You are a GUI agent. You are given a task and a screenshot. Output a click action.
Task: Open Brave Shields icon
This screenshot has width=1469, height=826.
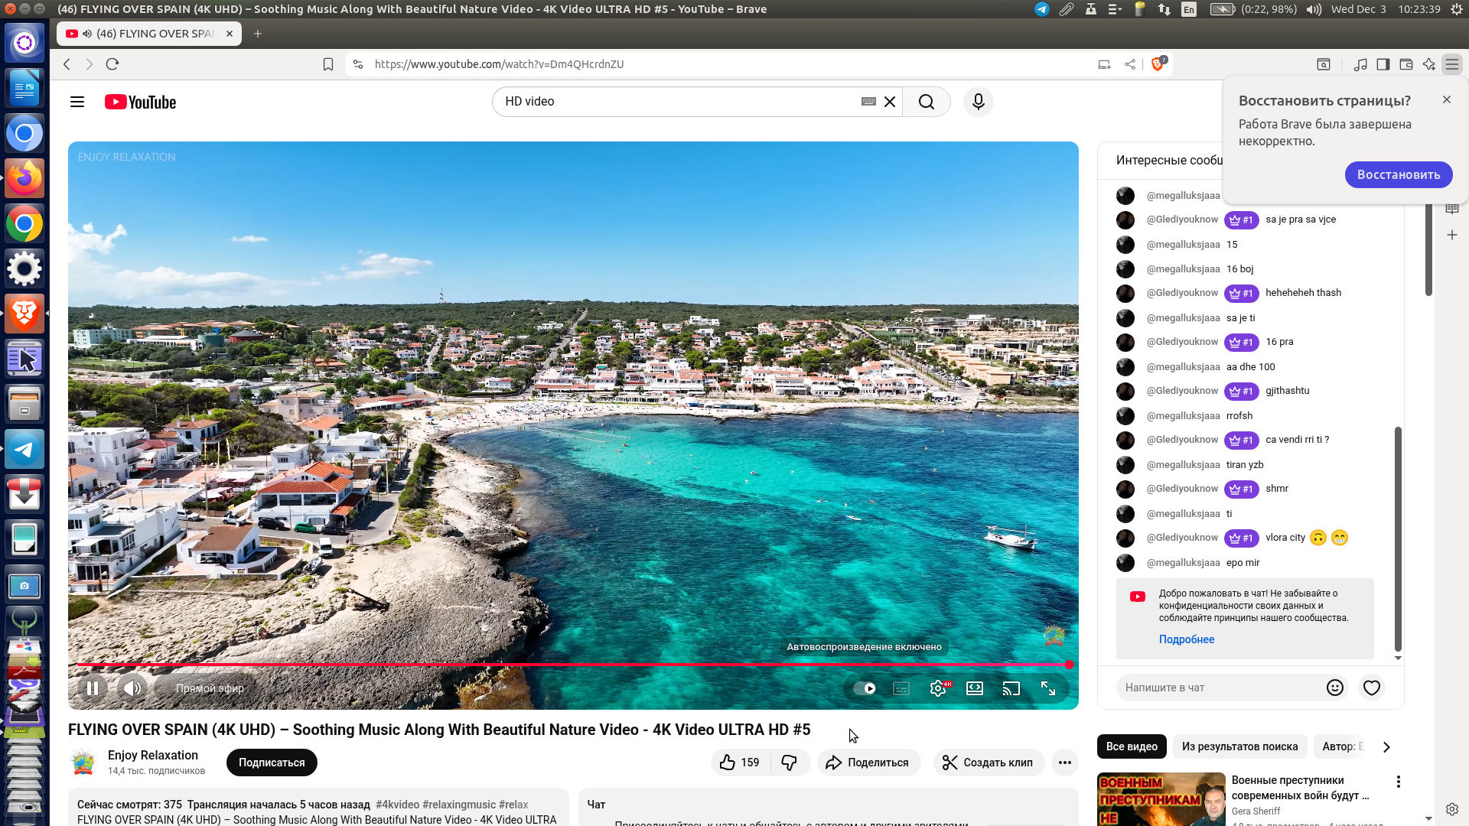click(1158, 64)
